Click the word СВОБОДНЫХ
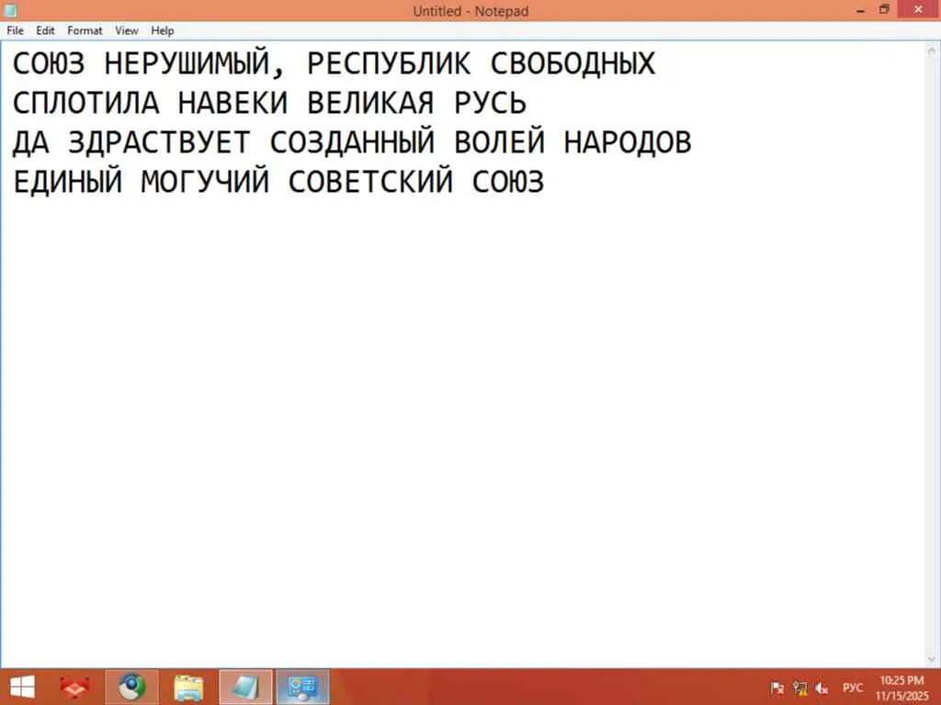Viewport: 941px width, 705px height. (x=573, y=63)
